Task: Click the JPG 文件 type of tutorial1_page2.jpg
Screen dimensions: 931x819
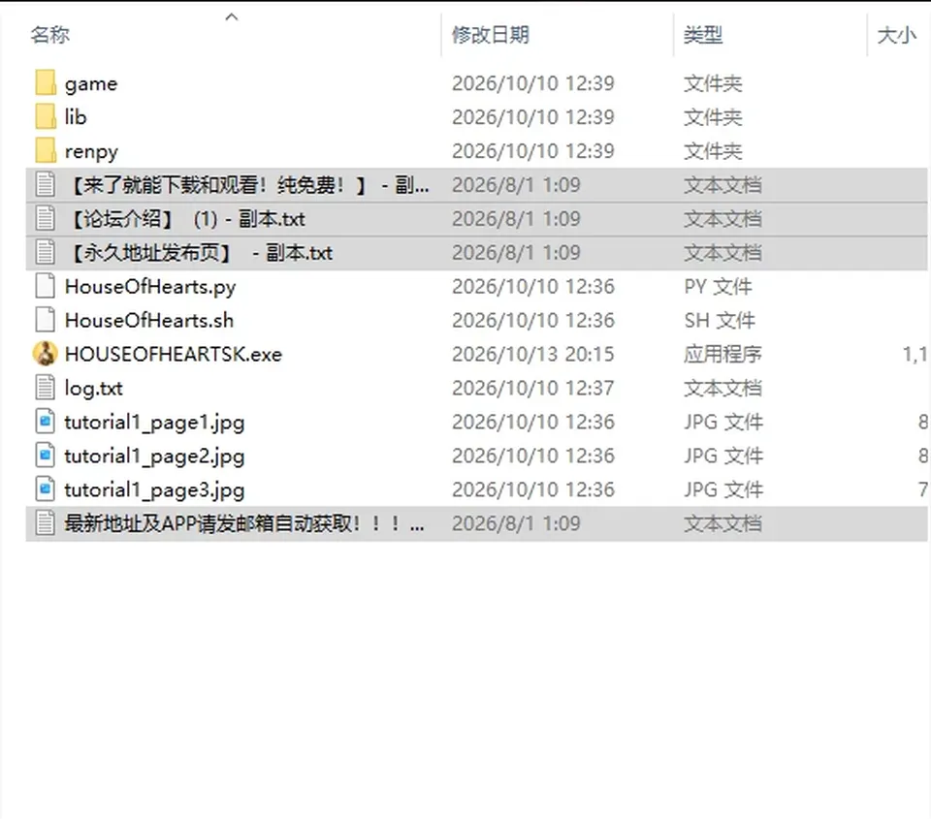Action: [x=723, y=456]
